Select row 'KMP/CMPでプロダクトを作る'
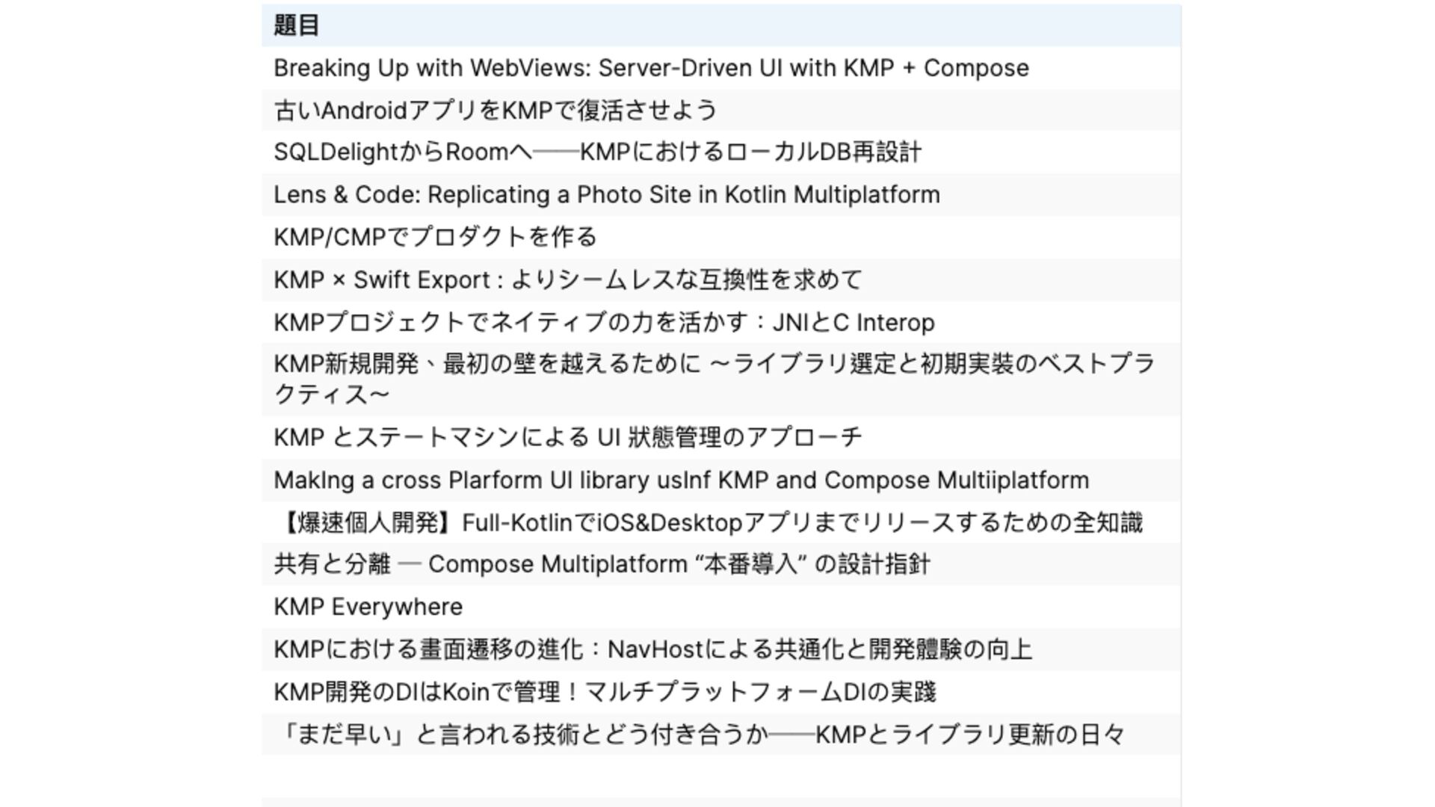The height and width of the screenshot is (807, 1435). (x=721, y=238)
